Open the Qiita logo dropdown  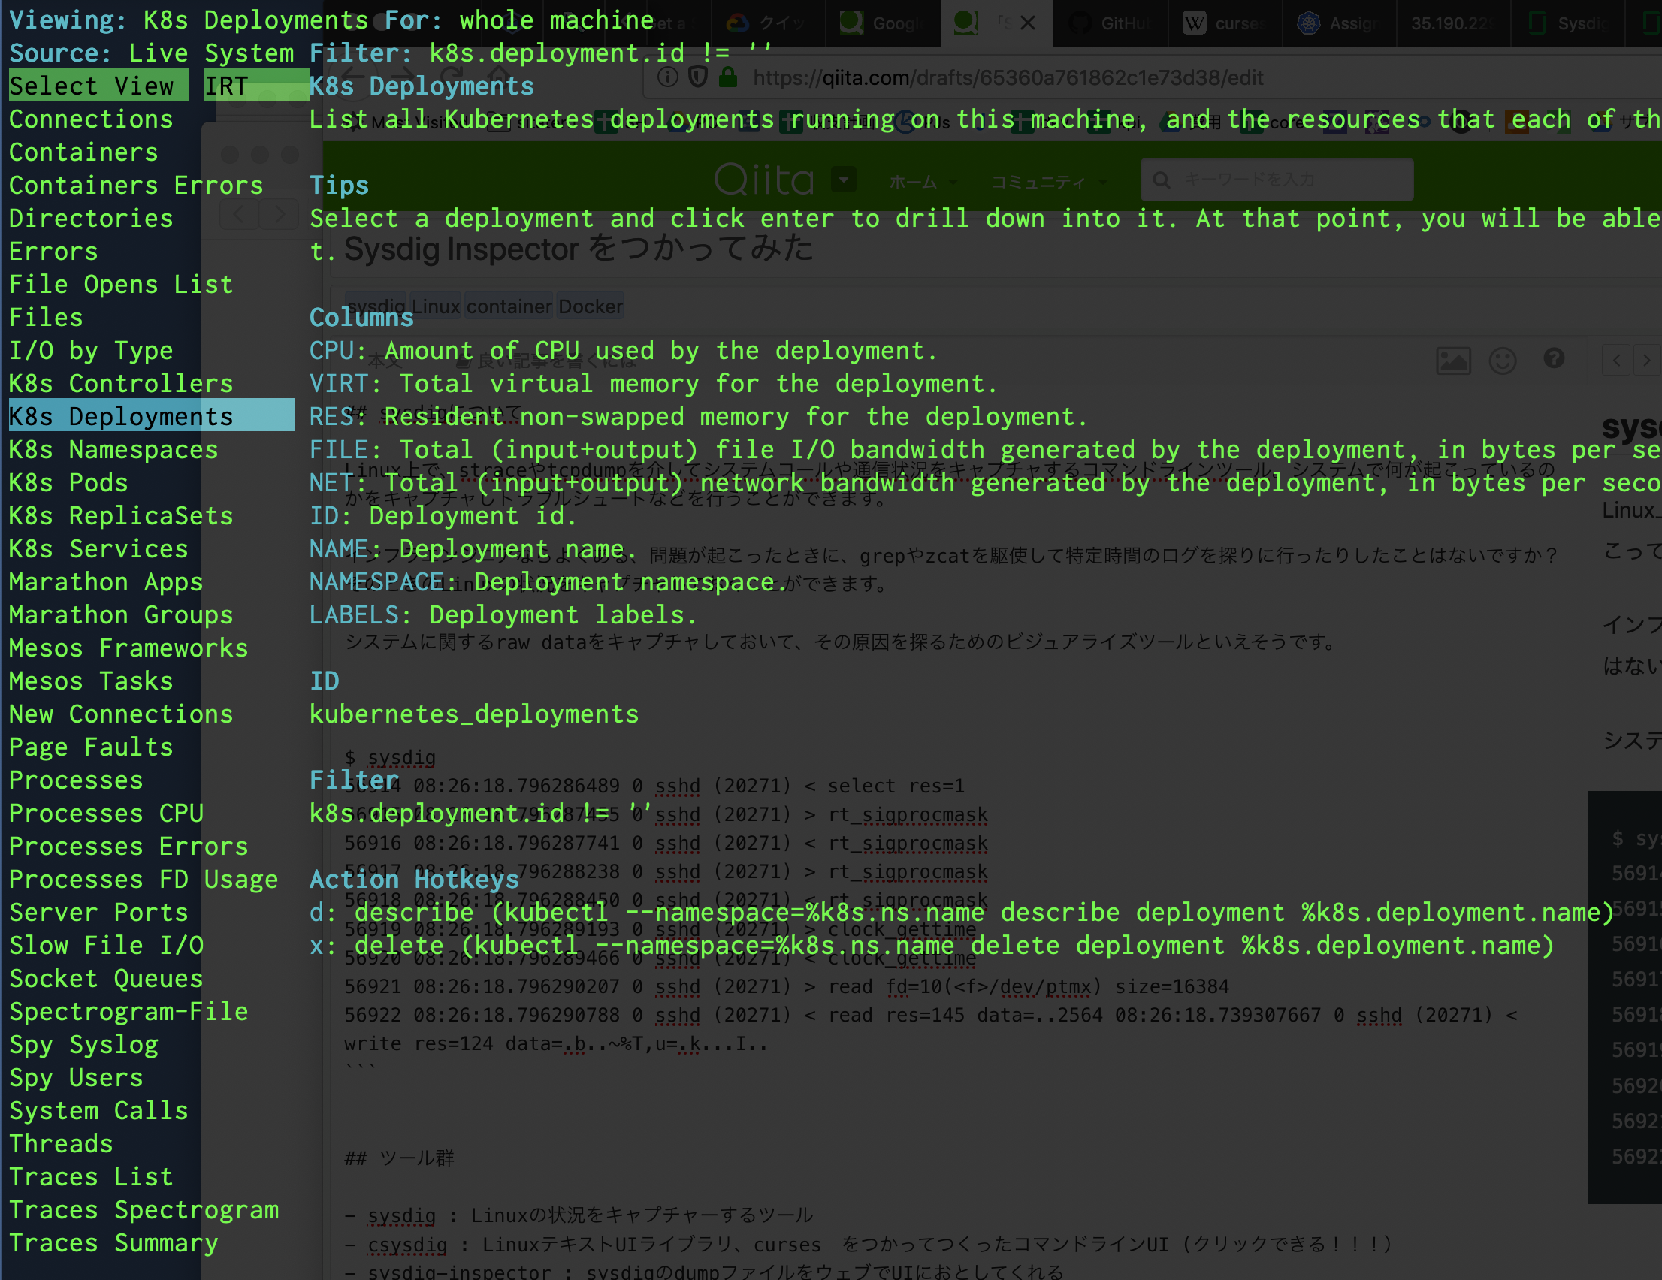click(845, 180)
